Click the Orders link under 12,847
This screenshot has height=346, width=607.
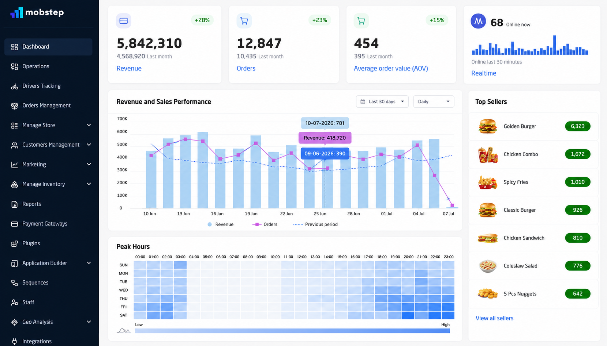click(x=246, y=68)
